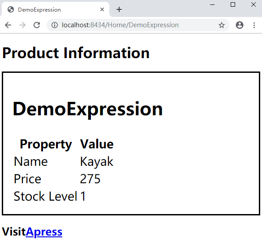Viewport: 262px width, 244px height.
Task: Maximize the browser window
Action: (233, 4)
